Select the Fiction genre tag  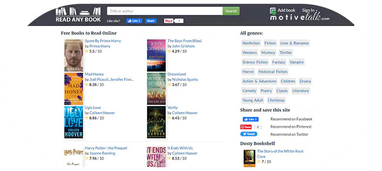coord(270,43)
